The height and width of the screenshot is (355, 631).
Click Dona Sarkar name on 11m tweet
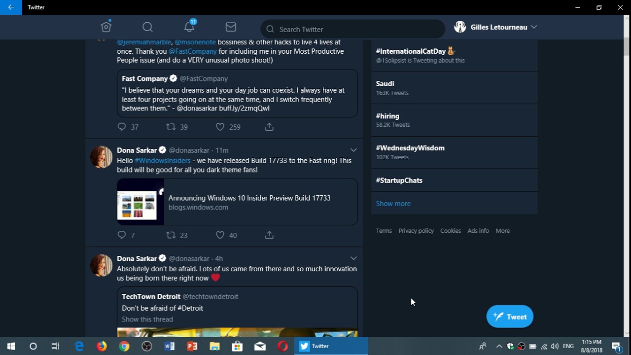[x=137, y=150]
